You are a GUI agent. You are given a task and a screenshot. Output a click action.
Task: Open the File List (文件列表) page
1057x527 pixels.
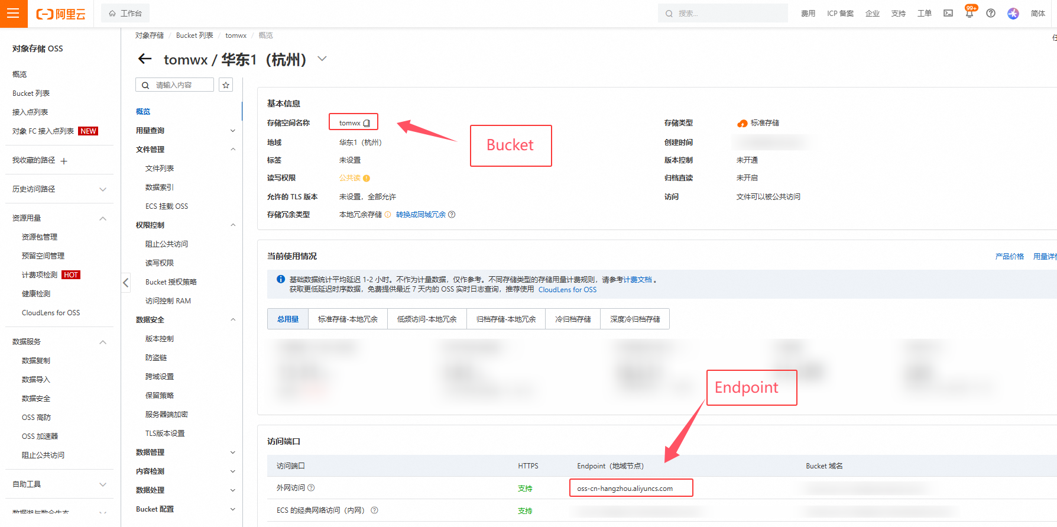[160, 169]
